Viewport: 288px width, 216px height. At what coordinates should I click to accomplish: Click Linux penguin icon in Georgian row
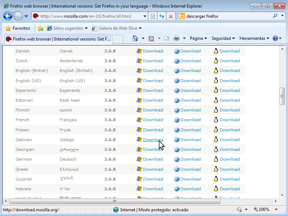[x=216, y=149]
